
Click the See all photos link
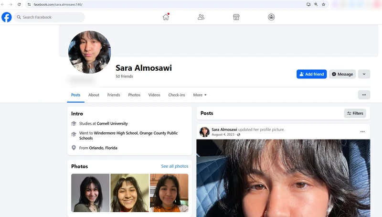pyautogui.click(x=175, y=166)
